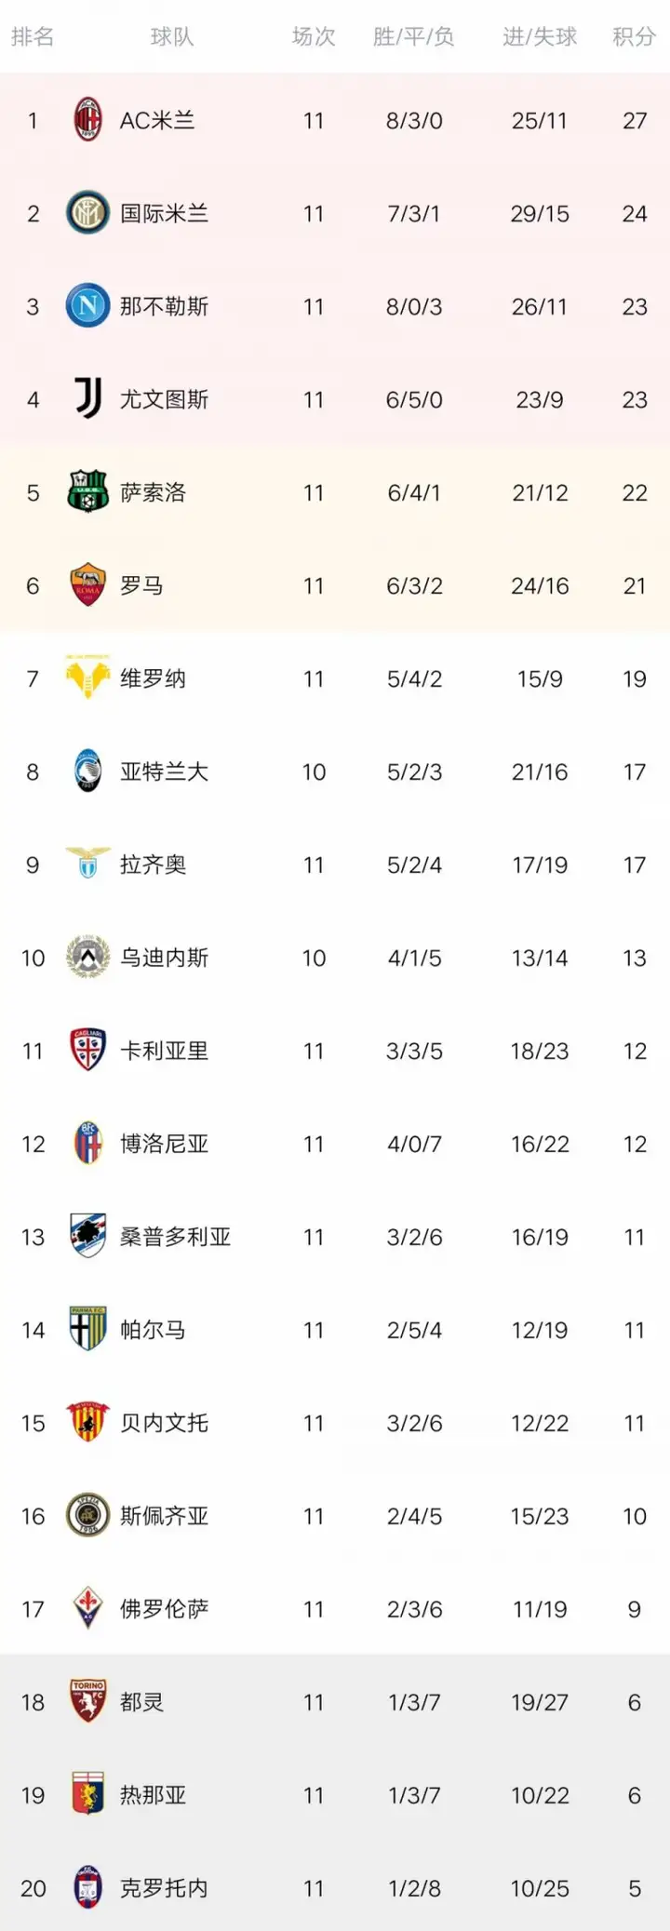The image size is (670, 1931).
Task: Tap the Torino bull crest
Action: pos(87,1701)
